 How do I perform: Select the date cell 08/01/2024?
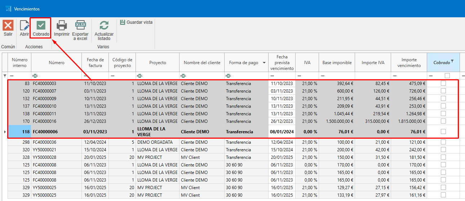(x=282, y=131)
